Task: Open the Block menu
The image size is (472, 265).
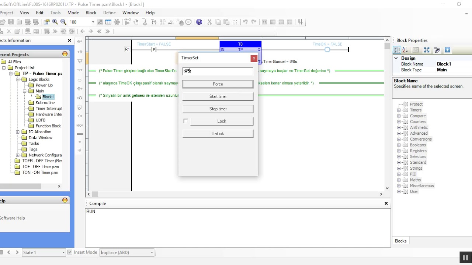Action: 91,13
